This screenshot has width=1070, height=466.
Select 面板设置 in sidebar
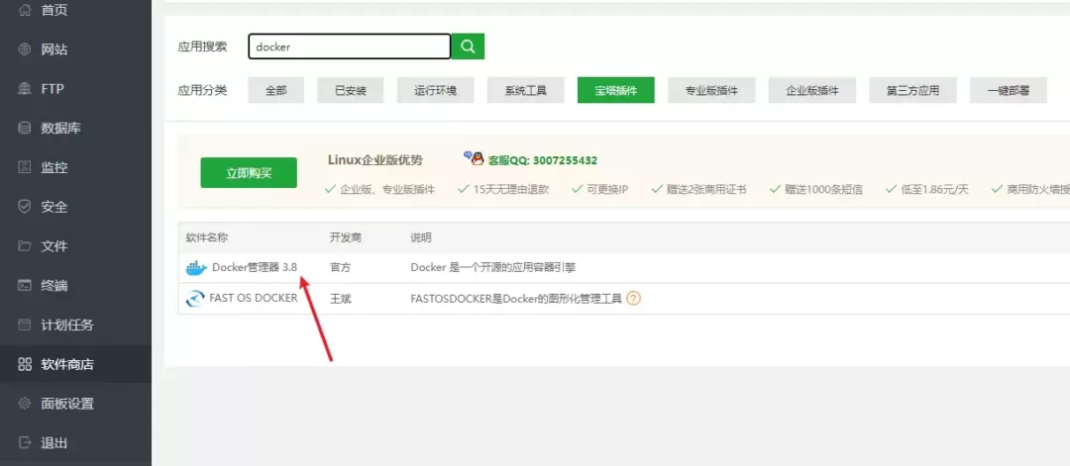[67, 404]
